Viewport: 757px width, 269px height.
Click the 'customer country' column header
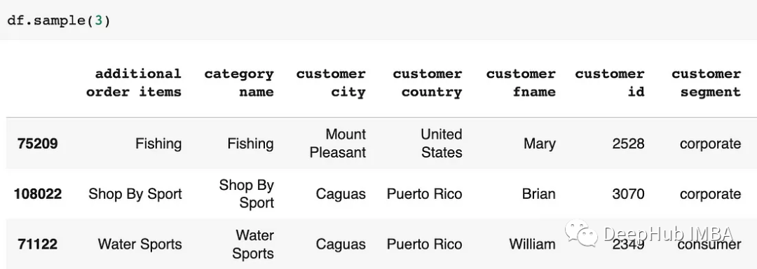coord(428,83)
